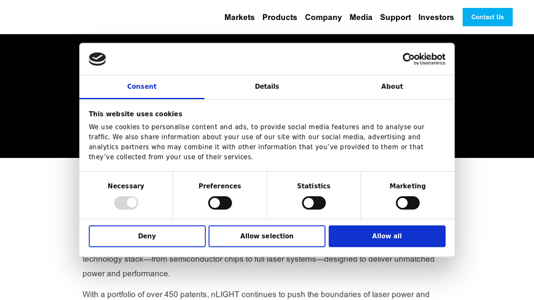Select the Consent tab

pos(142,87)
